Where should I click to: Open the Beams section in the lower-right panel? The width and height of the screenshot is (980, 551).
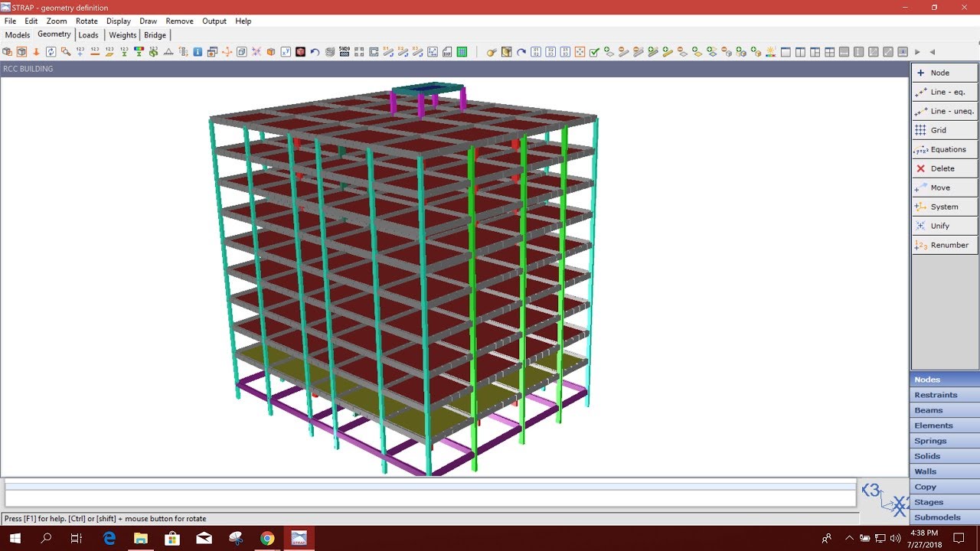[944, 409]
